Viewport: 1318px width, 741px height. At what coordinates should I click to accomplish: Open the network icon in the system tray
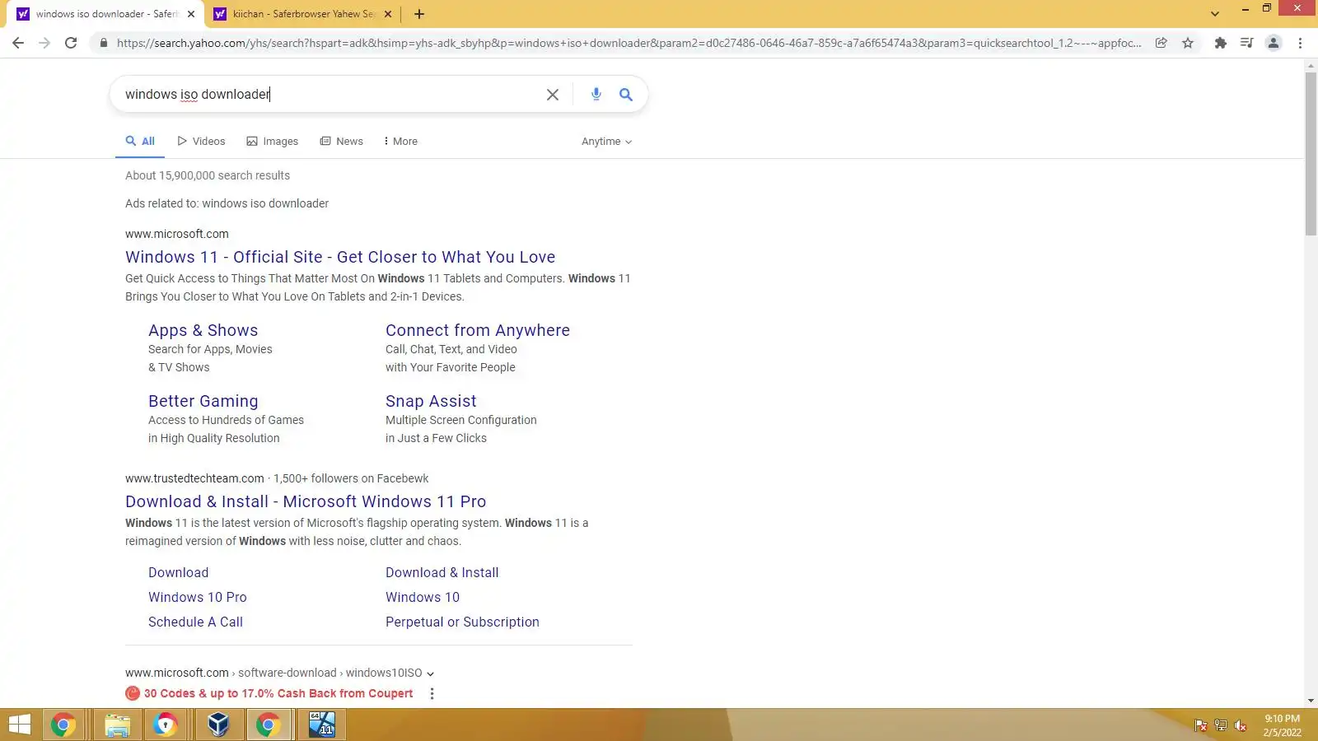[x=1221, y=725]
